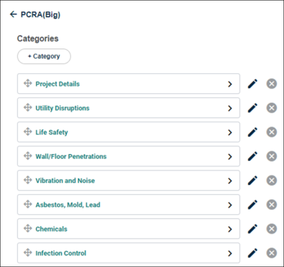Edit the Asbestos, Mold, Lead category
This screenshot has width=284, height=267.
252,205
